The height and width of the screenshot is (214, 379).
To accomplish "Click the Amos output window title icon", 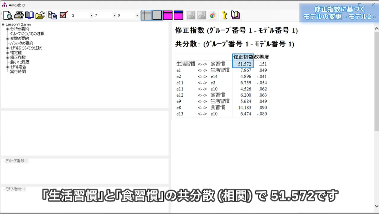I will 5,5.
